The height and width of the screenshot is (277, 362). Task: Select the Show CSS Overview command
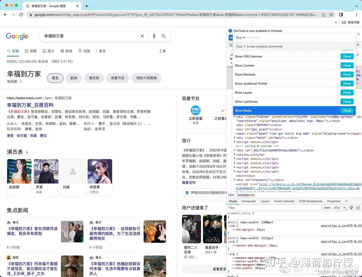[294, 57]
